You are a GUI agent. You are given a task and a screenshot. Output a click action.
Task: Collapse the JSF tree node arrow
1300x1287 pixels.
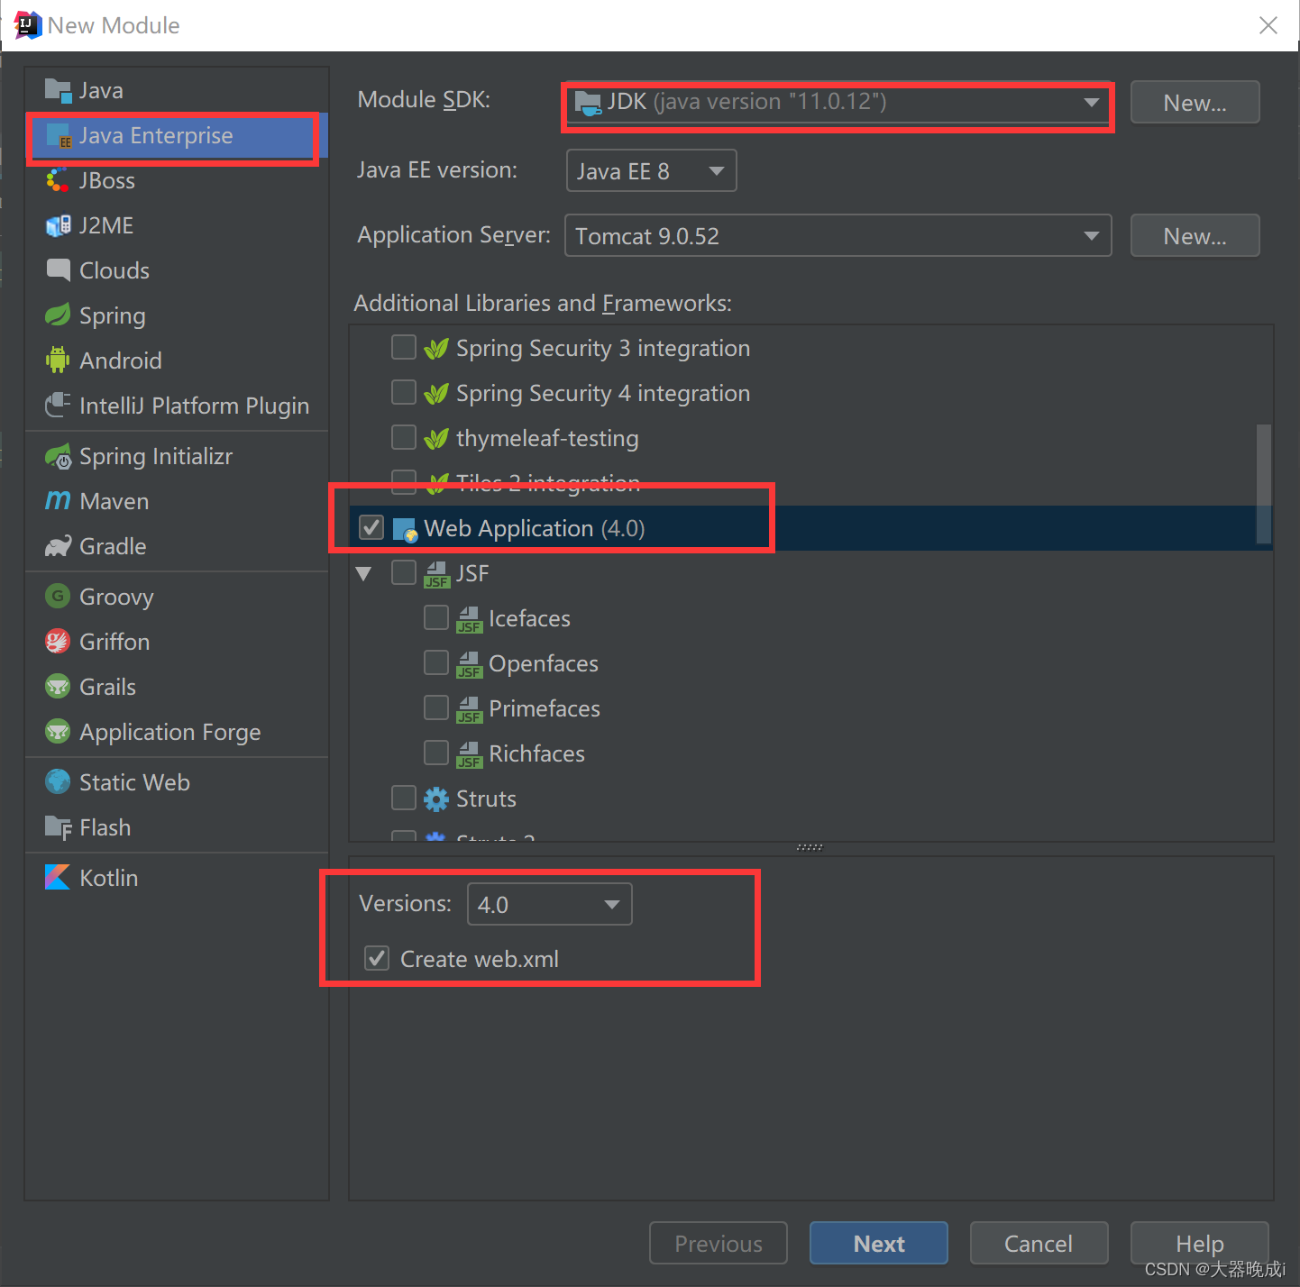pyautogui.click(x=364, y=574)
